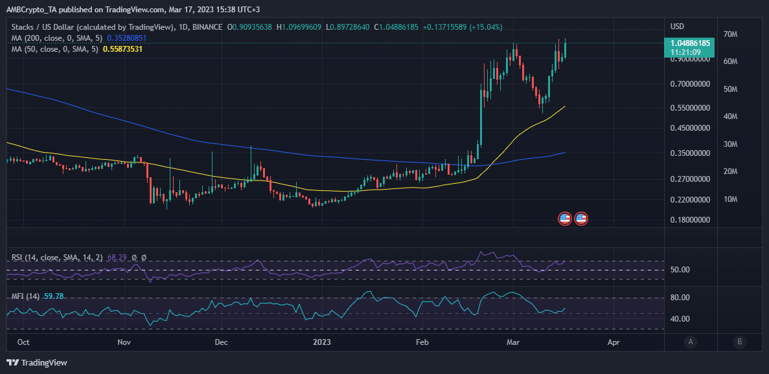The height and width of the screenshot is (374, 769).
Task: Select the right US flag economic event marker
Action: (581, 218)
